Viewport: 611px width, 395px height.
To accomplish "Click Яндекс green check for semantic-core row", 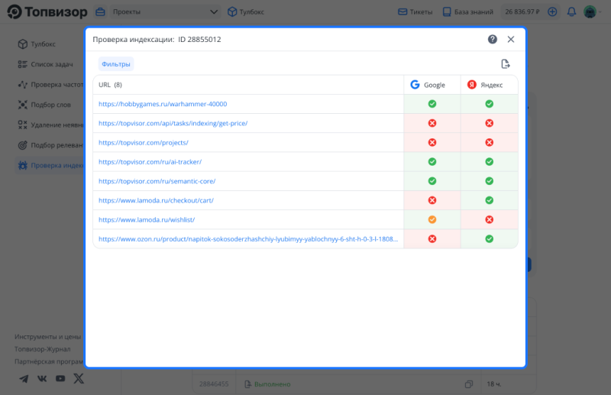I will (x=490, y=181).
